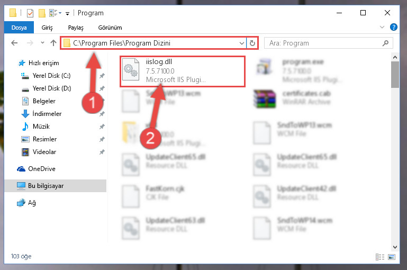Screen dimensions: 407x270
Task: Click the Properties quick access icon
Action: (30, 13)
